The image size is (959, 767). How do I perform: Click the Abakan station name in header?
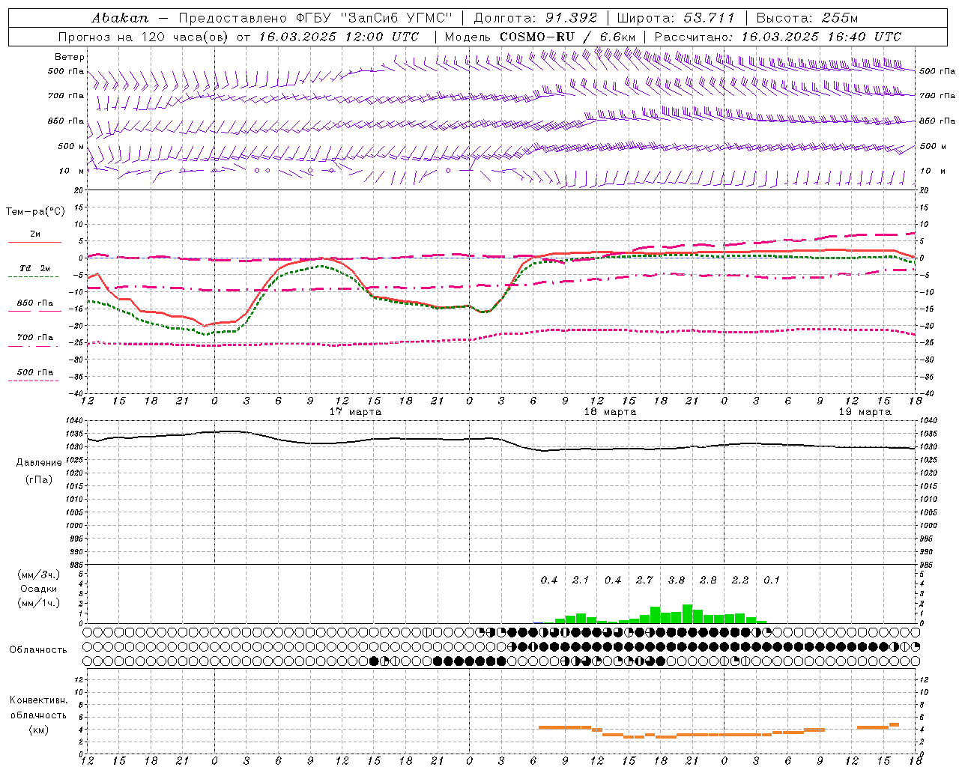[x=120, y=18]
